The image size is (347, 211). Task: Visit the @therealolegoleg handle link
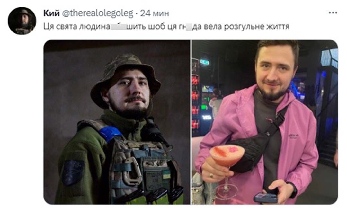(98, 13)
